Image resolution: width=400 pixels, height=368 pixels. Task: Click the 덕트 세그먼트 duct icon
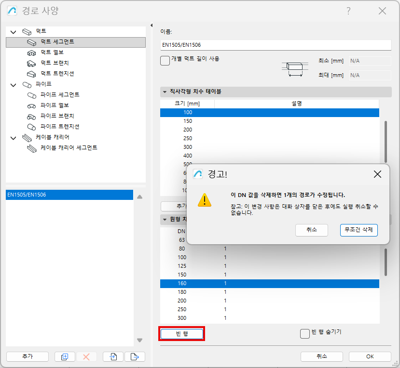click(32, 42)
